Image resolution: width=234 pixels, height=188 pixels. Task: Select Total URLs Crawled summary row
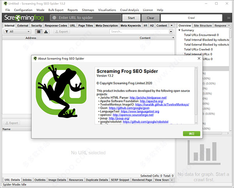199,49
